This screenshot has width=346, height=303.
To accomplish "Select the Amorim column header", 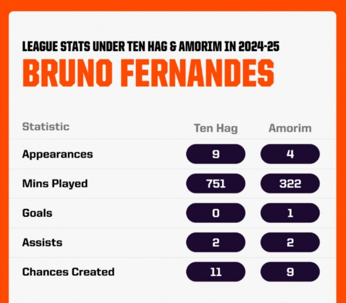I will pos(290,128).
